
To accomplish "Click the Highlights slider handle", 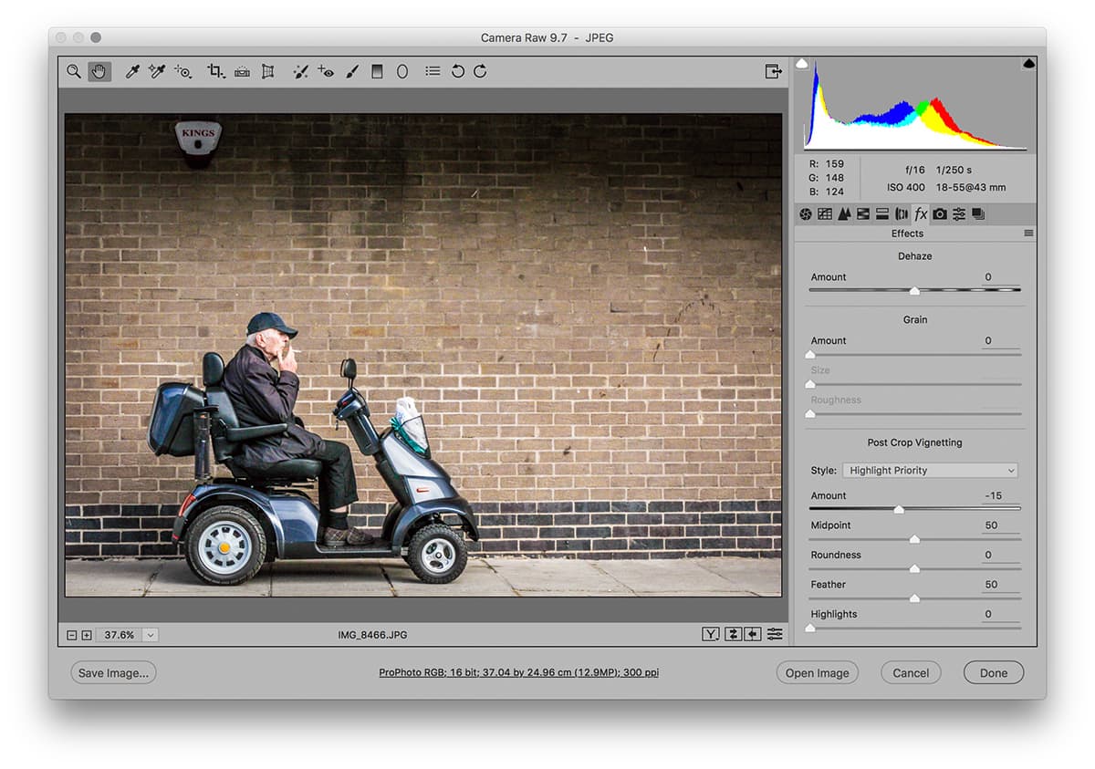I will tap(809, 629).
